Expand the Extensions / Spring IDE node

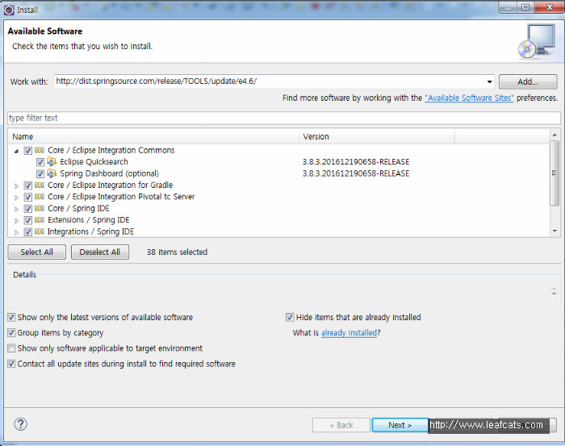(16, 221)
